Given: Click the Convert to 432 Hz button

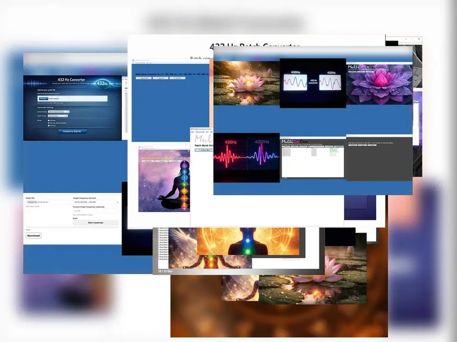Looking at the screenshot, I should point(72,132).
